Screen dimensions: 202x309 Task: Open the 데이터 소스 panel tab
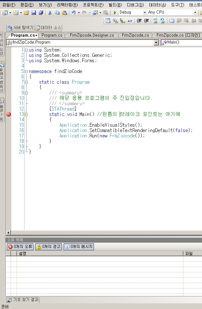(48, 28)
